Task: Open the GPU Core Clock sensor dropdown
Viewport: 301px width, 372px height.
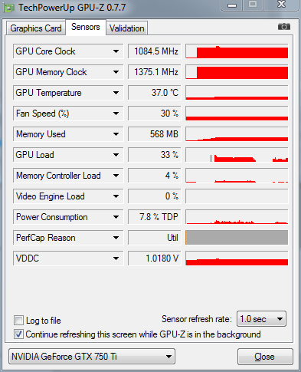Action: (x=116, y=51)
